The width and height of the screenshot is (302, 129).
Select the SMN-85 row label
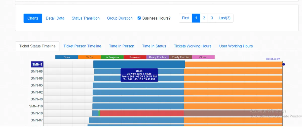click(x=37, y=86)
